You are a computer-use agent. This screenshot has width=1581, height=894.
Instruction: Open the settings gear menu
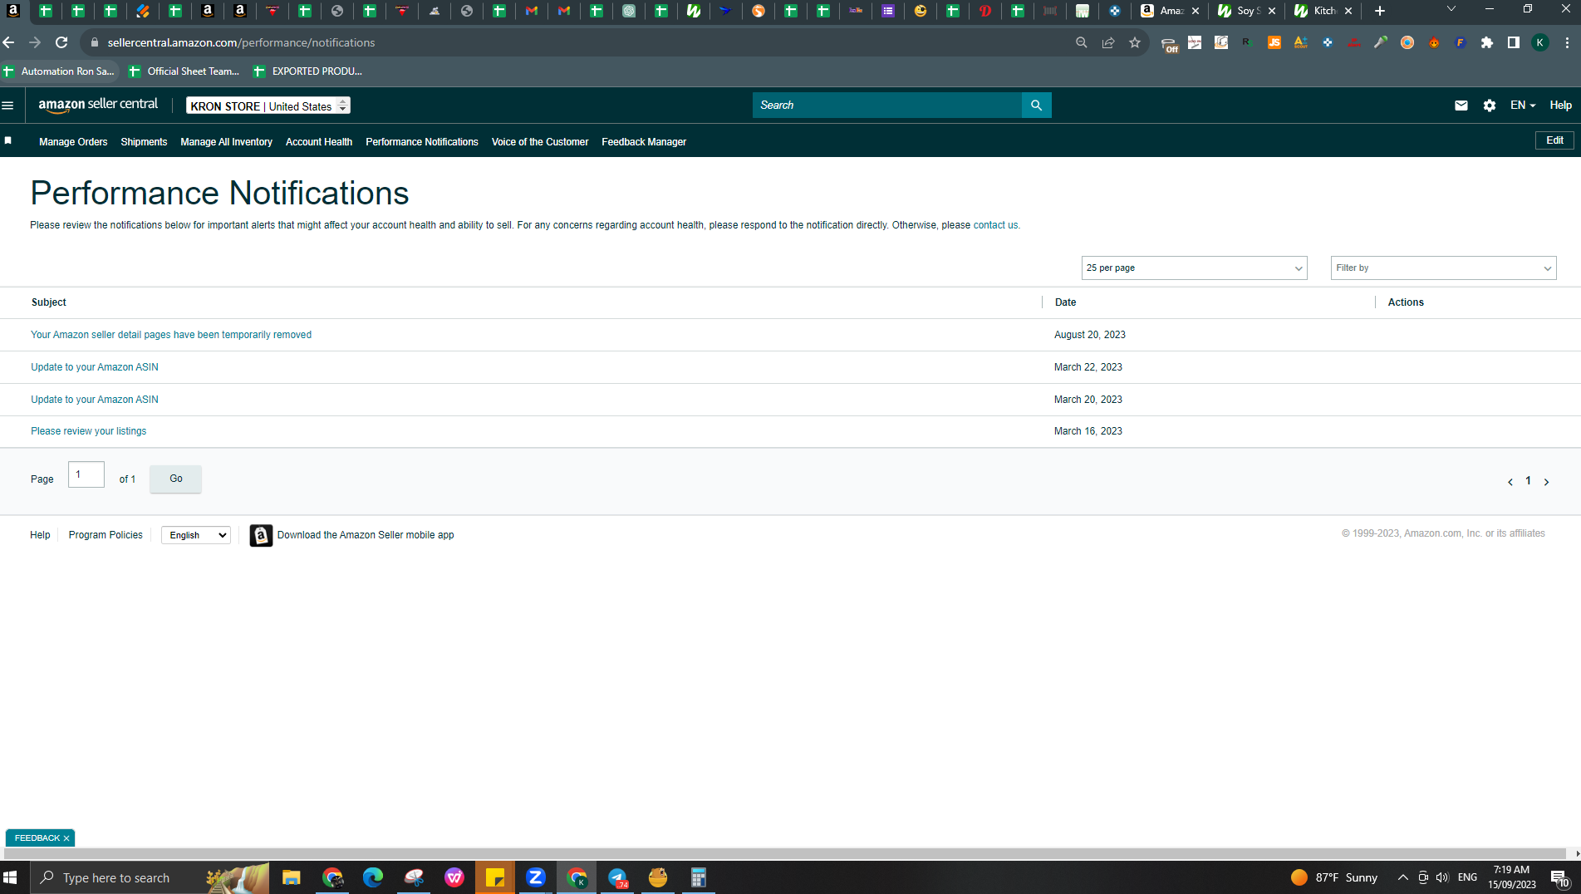[x=1490, y=106]
